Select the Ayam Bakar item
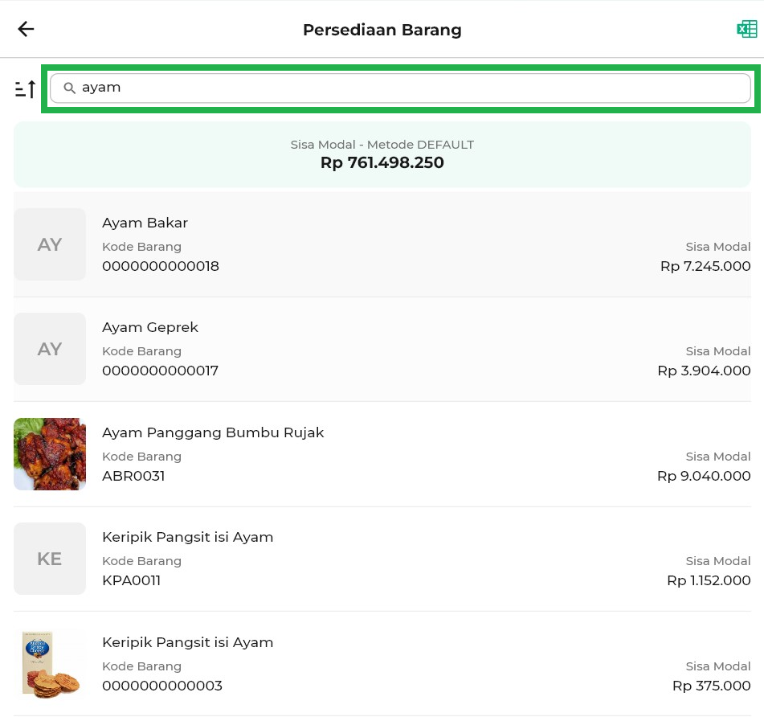This screenshot has height=717, width=764. point(145,223)
